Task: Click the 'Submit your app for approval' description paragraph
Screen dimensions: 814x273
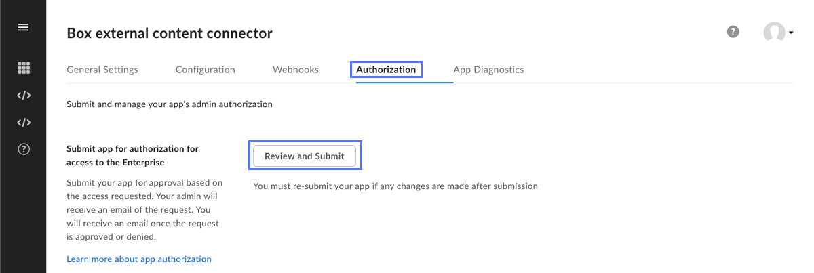Action: click(144, 210)
